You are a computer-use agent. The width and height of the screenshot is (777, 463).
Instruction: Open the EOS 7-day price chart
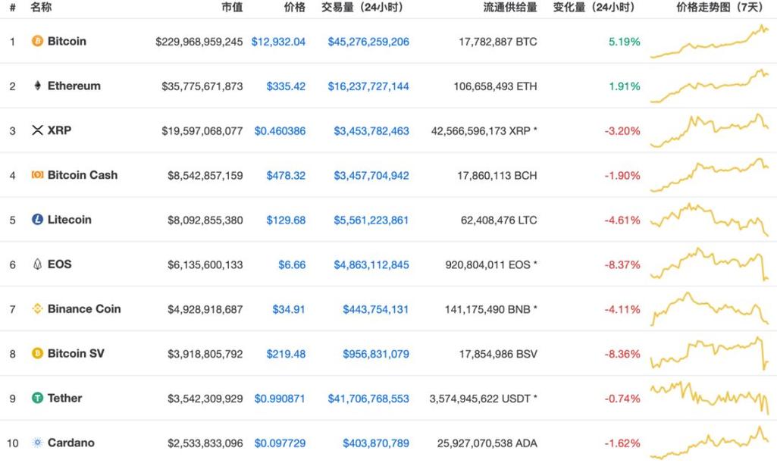tap(710, 264)
